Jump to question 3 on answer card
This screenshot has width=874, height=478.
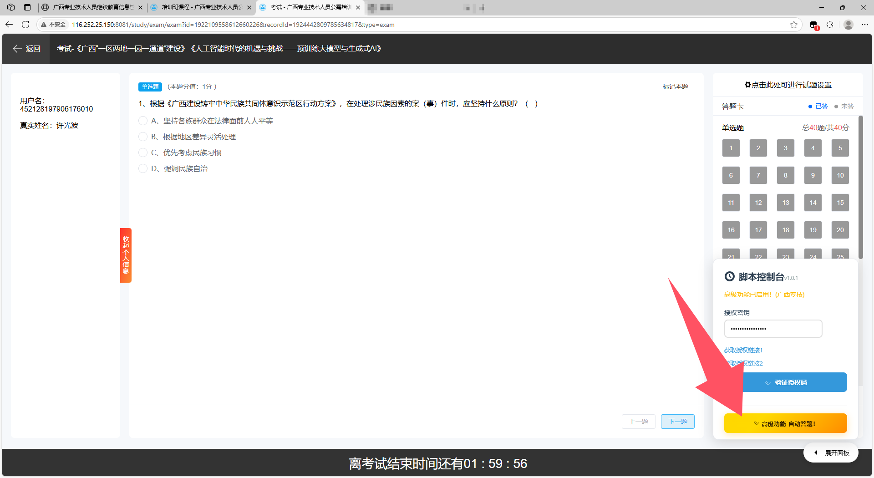(x=786, y=148)
